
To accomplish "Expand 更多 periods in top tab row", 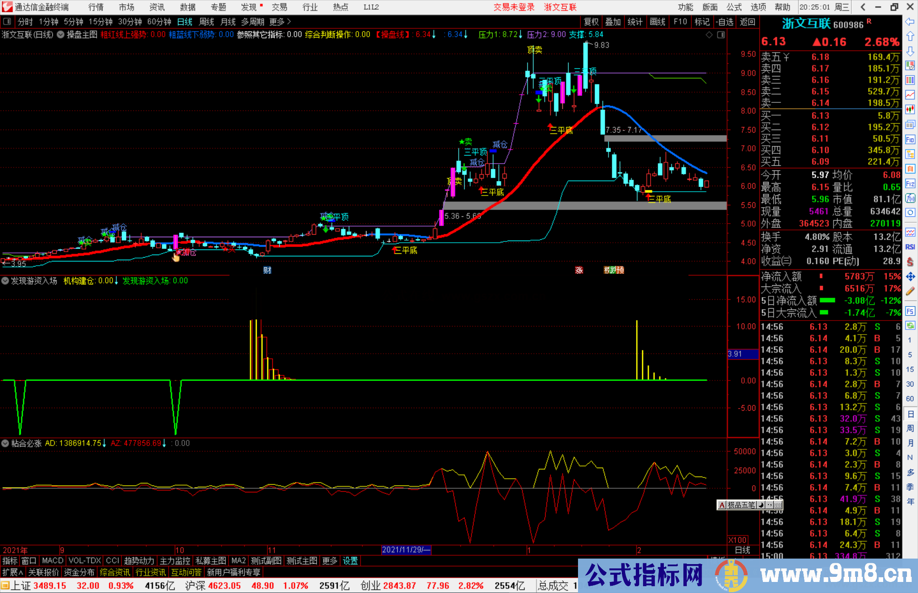I will tap(280, 22).
